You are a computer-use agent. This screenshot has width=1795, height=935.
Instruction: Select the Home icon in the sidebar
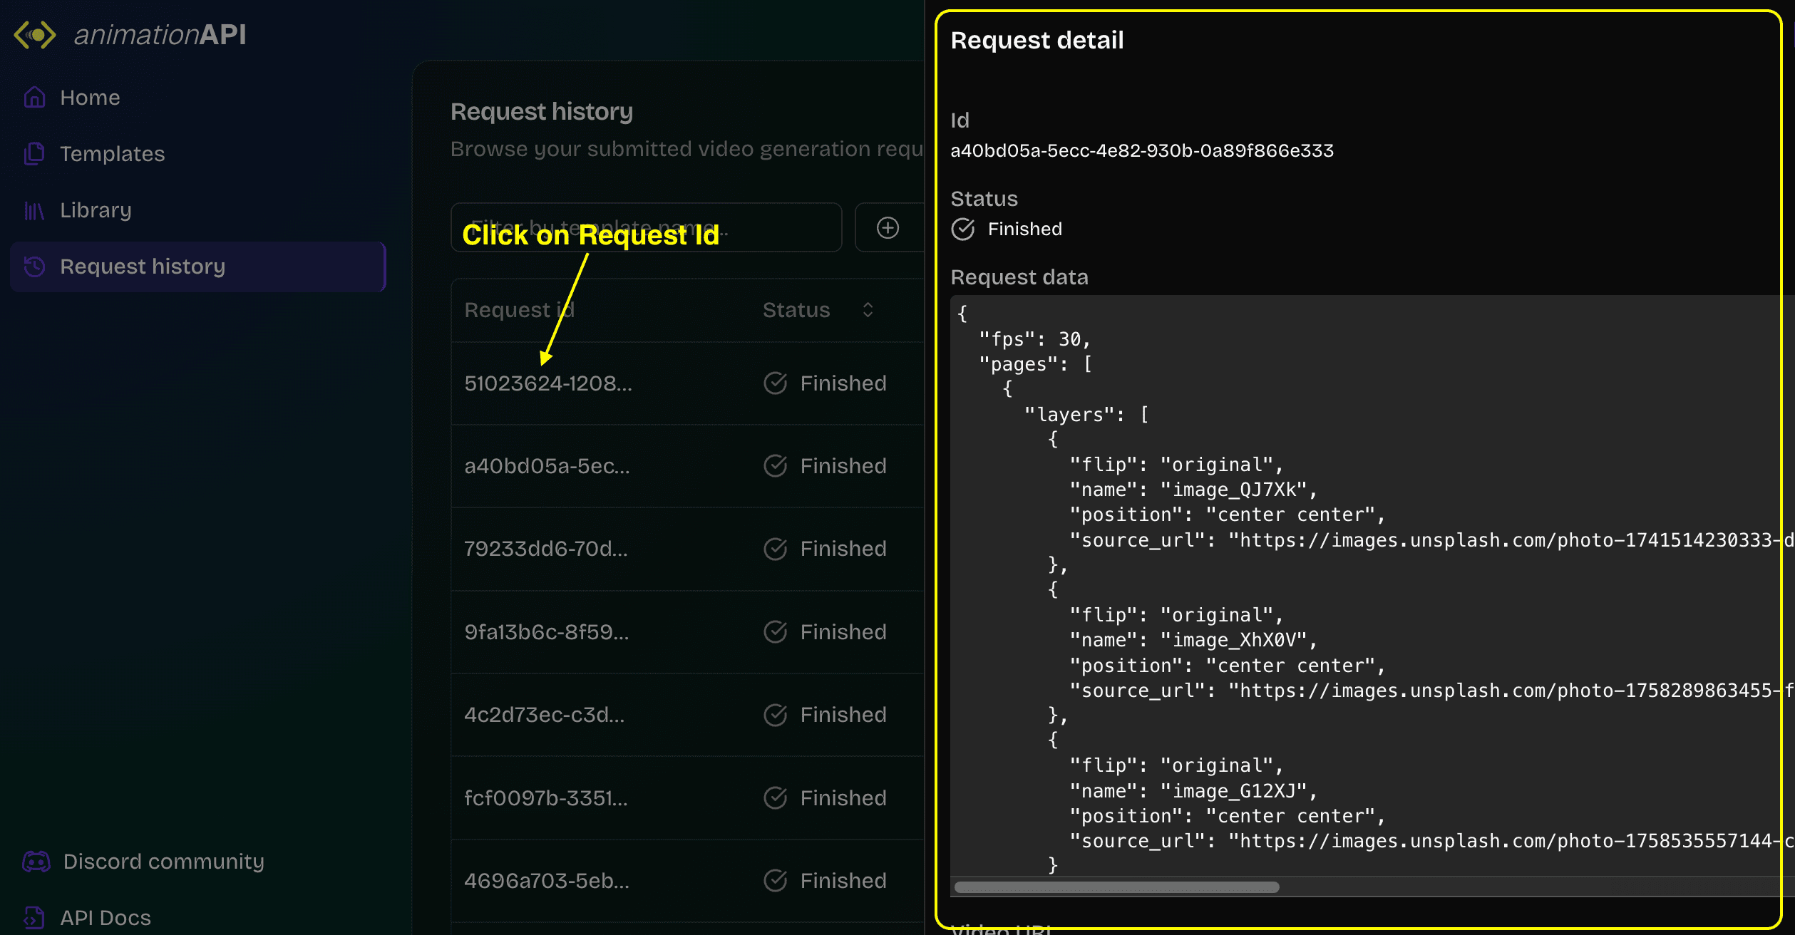(x=34, y=97)
